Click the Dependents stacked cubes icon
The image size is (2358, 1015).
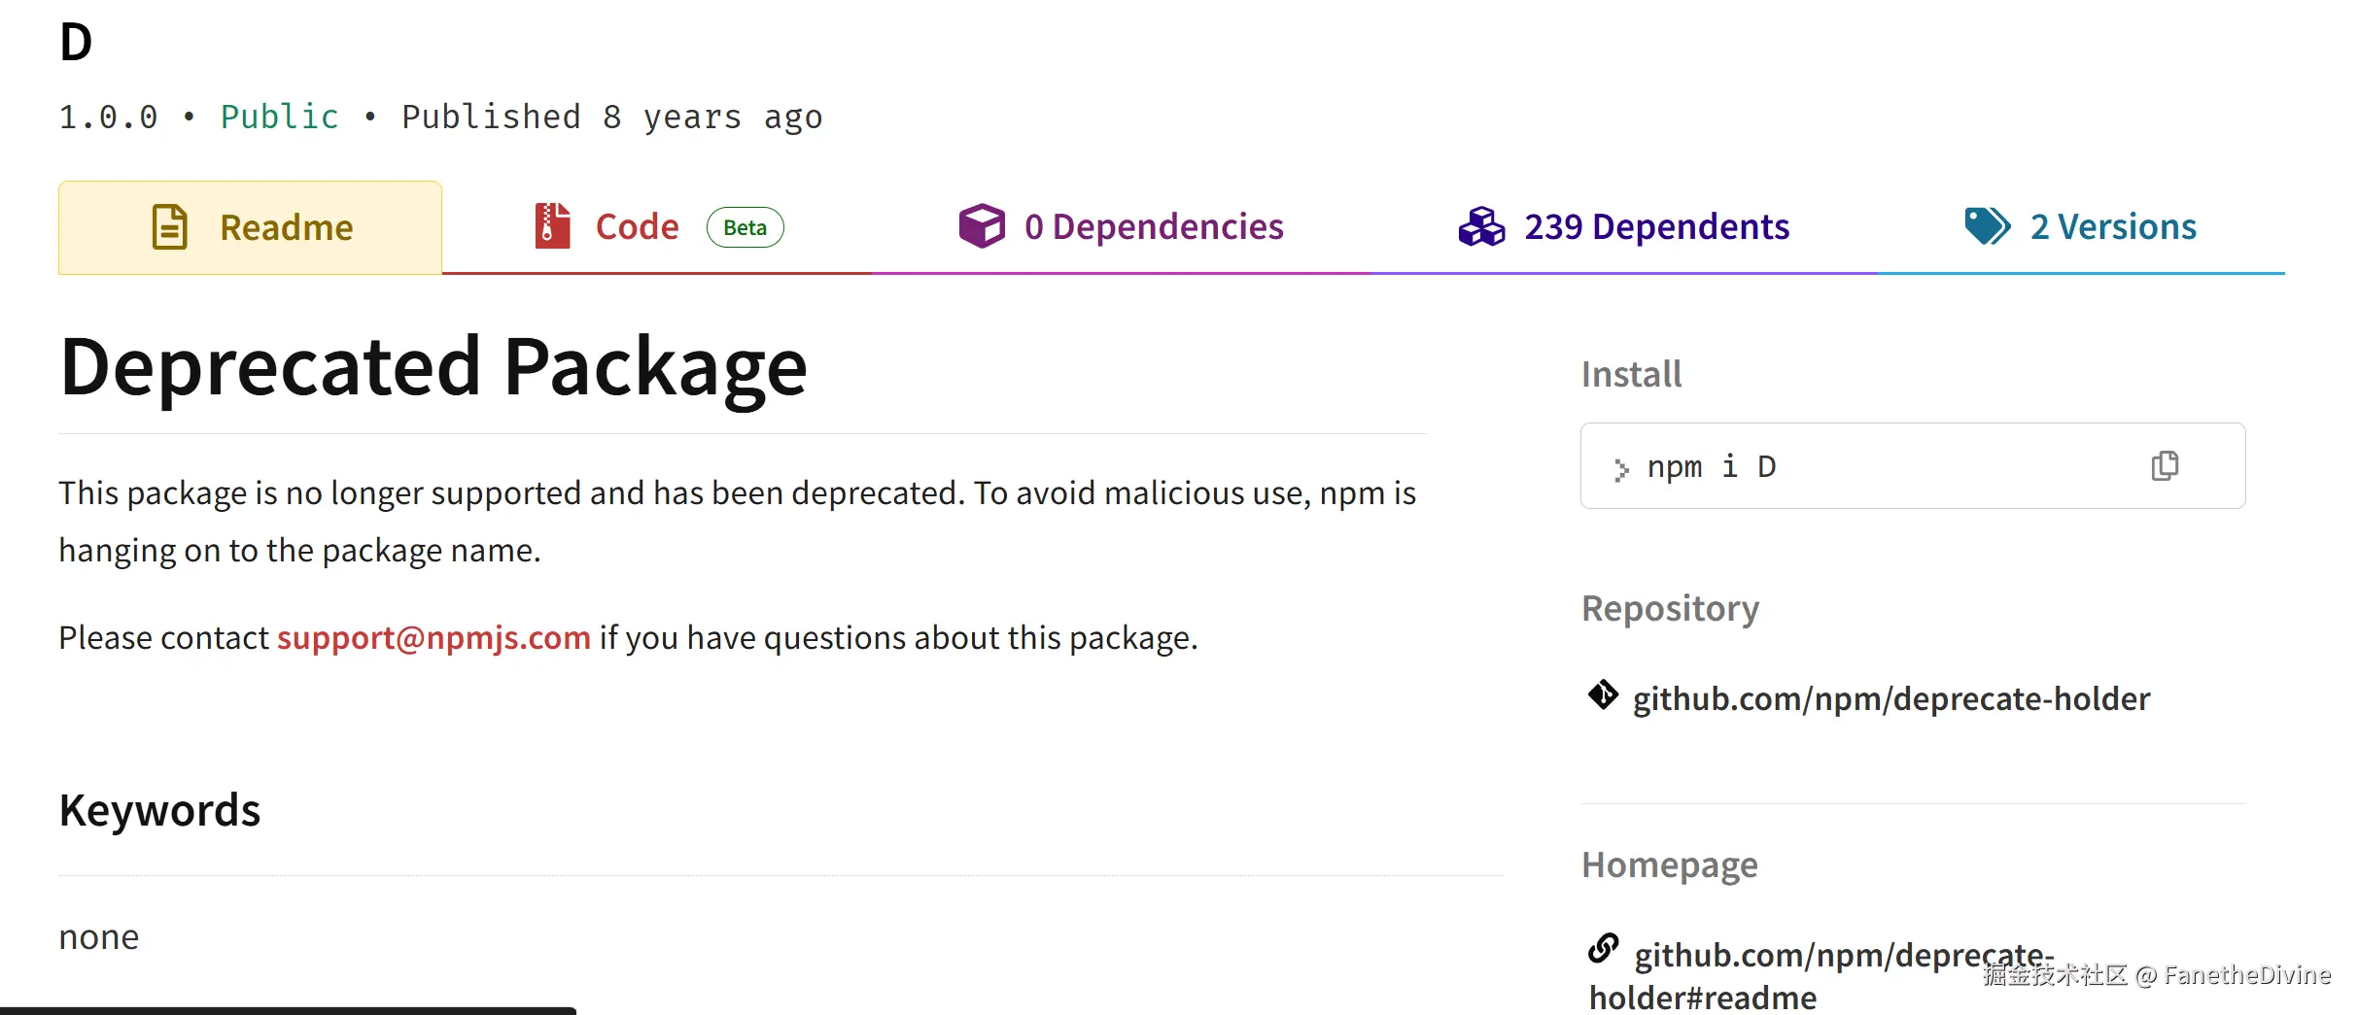tap(1481, 226)
